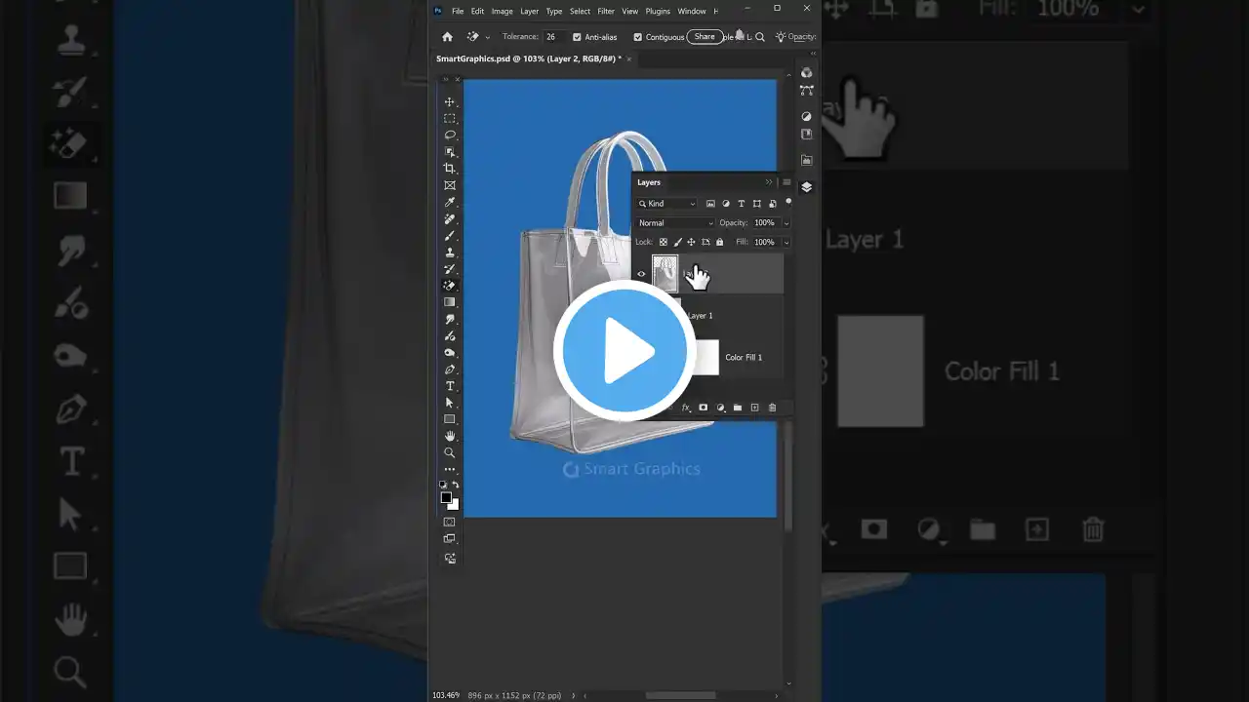Add a layer style with fx
The image size is (1249, 702).
click(686, 408)
